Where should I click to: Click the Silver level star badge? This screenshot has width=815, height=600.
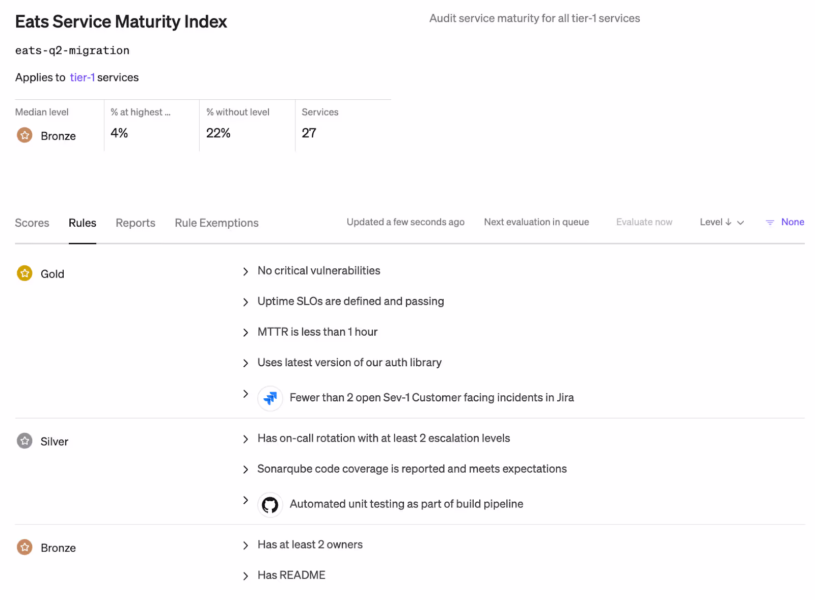(x=24, y=441)
